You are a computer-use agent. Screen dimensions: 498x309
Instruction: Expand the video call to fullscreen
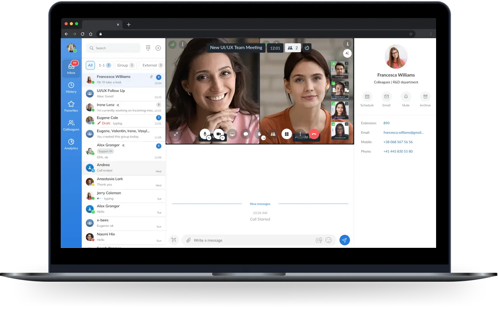click(x=176, y=134)
